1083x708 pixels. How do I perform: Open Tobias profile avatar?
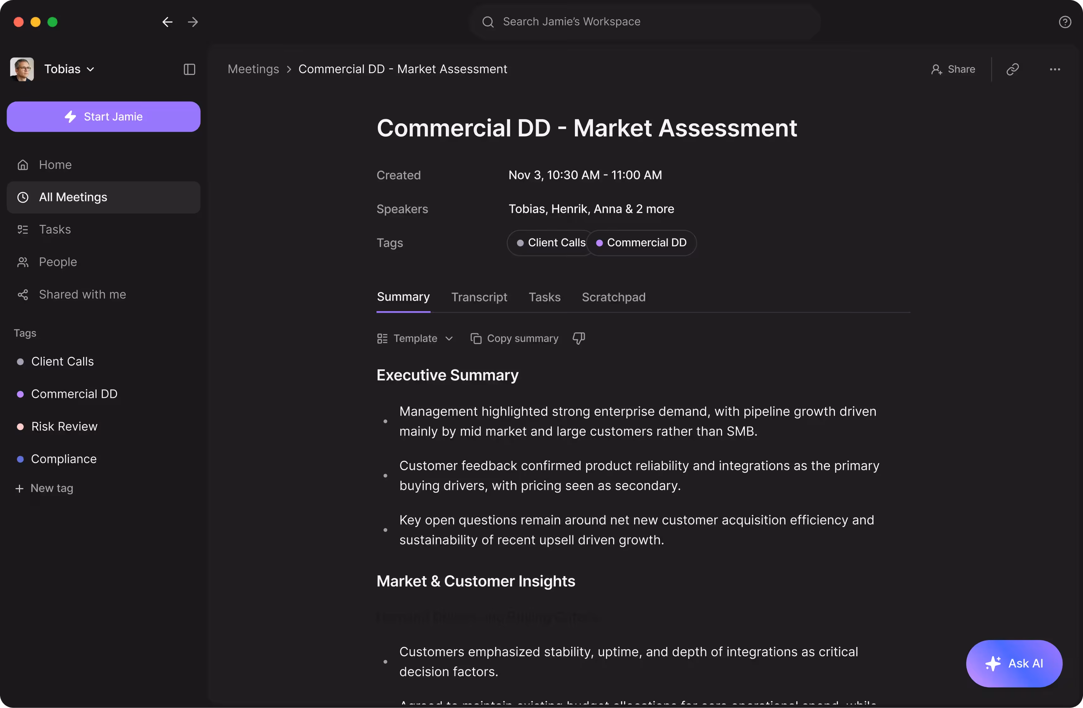[22, 69]
